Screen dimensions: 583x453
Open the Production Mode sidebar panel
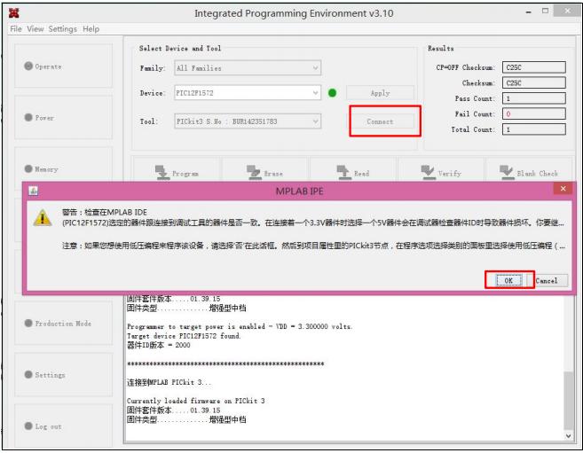(63, 323)
